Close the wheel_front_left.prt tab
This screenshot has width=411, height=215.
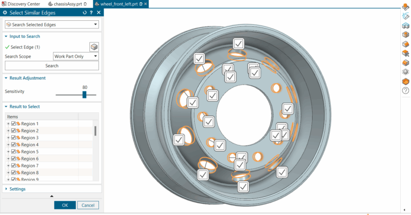[146, 4]
